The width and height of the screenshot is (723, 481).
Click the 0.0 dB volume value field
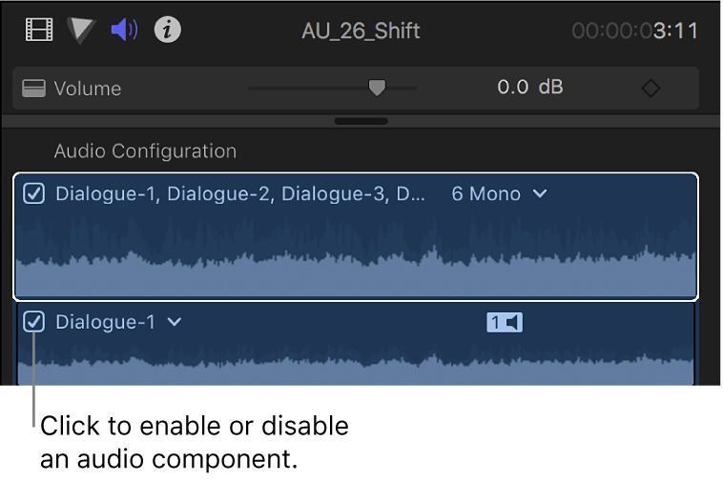(529, 88)
